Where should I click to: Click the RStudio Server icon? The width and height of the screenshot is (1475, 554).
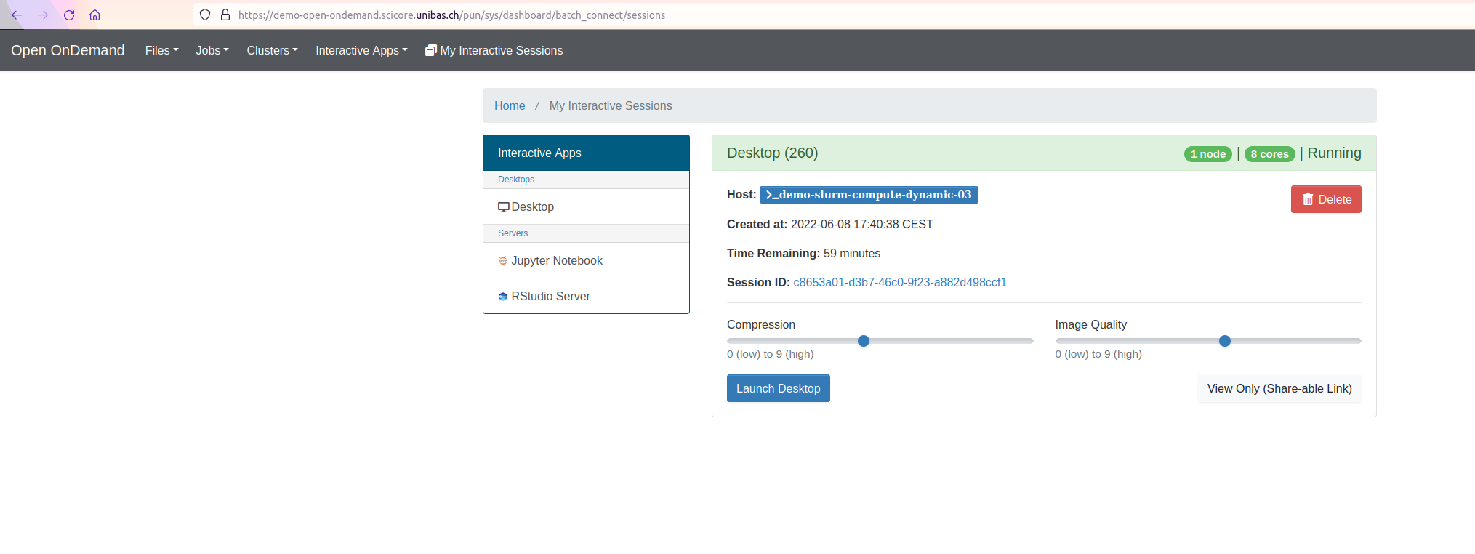(503, 297)
